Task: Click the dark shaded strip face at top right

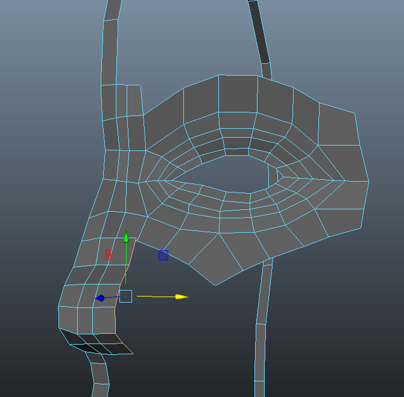Action: [x=260, y=31]
